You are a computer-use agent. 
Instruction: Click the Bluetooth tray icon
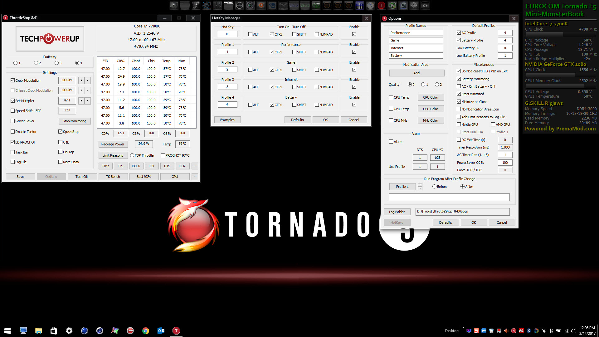point(529,331)
